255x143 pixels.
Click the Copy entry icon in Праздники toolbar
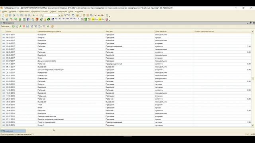point(17,26)
